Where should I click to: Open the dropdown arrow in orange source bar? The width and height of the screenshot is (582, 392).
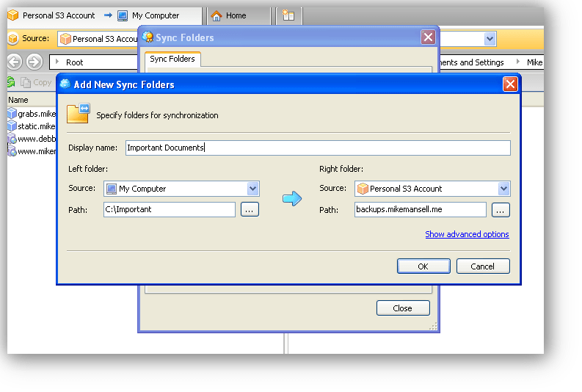[x=490, y=39]
